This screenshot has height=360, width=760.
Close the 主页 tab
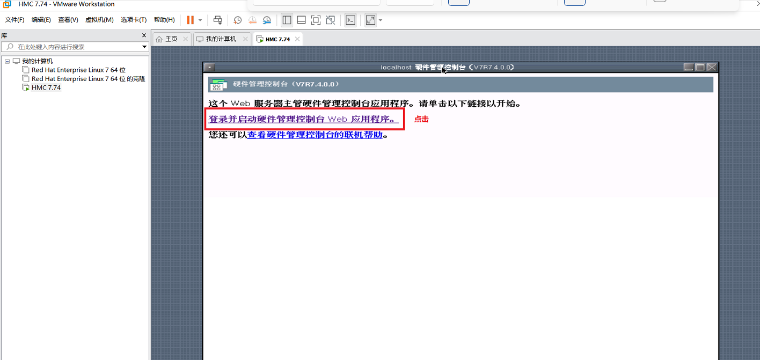click(186, 39)
